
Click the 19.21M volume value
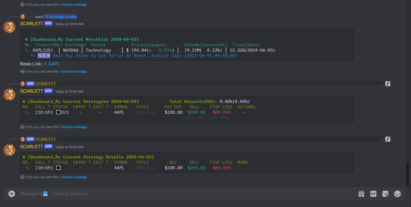[192, 50]
